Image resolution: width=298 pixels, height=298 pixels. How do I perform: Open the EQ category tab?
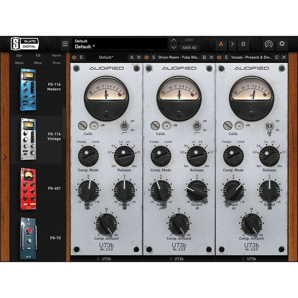point(38,55)
